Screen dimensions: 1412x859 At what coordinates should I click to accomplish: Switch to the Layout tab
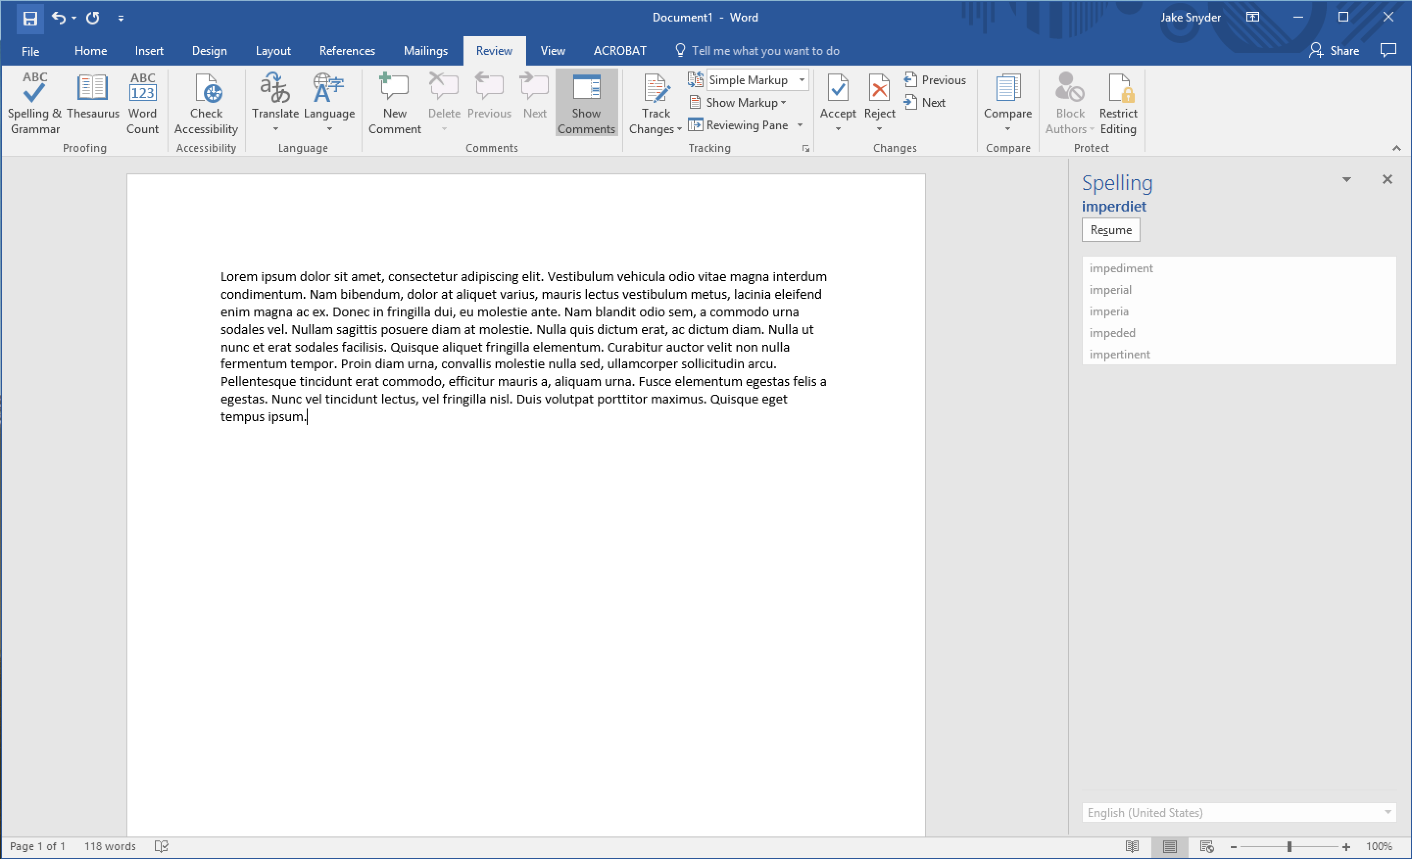pos(273,51)
